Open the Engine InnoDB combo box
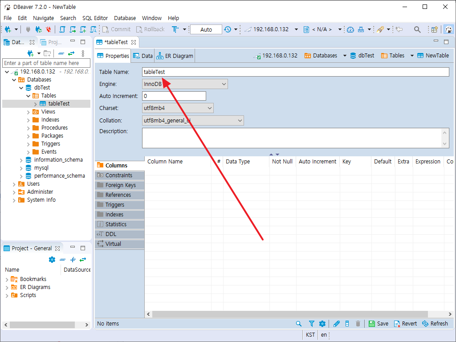 pyautogui.click(x=185, y=84)
